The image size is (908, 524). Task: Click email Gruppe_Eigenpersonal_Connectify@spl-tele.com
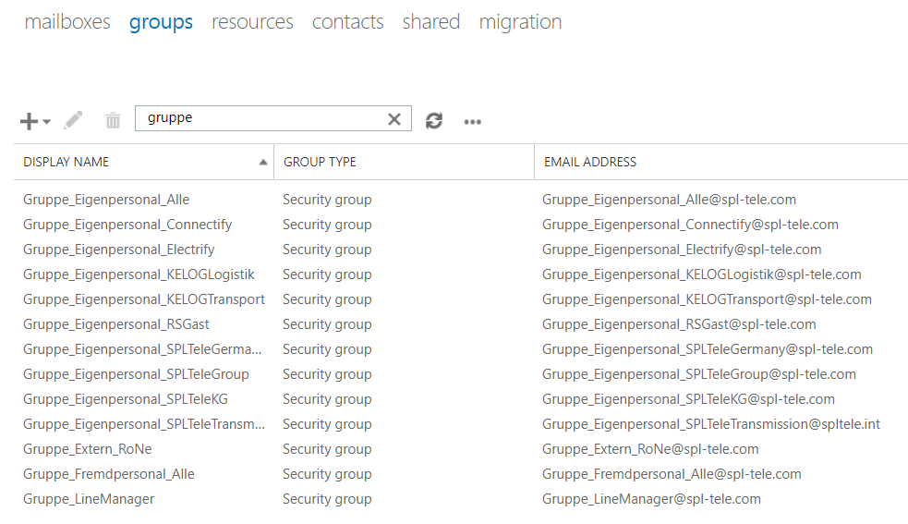(x=690, y=225)
